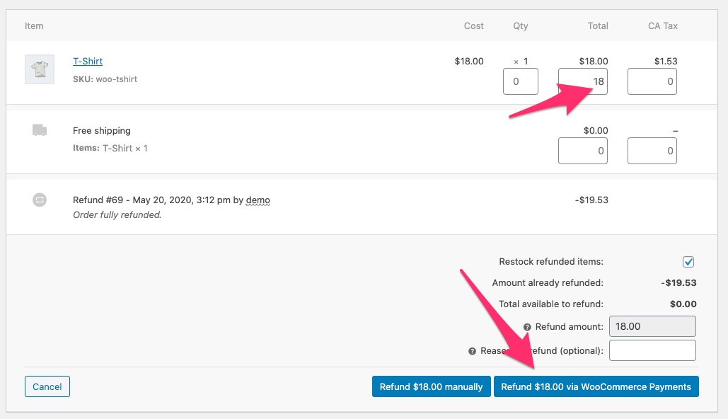Open the T-Shirt product link
The image size is (728, 419).
pos(87,61)
